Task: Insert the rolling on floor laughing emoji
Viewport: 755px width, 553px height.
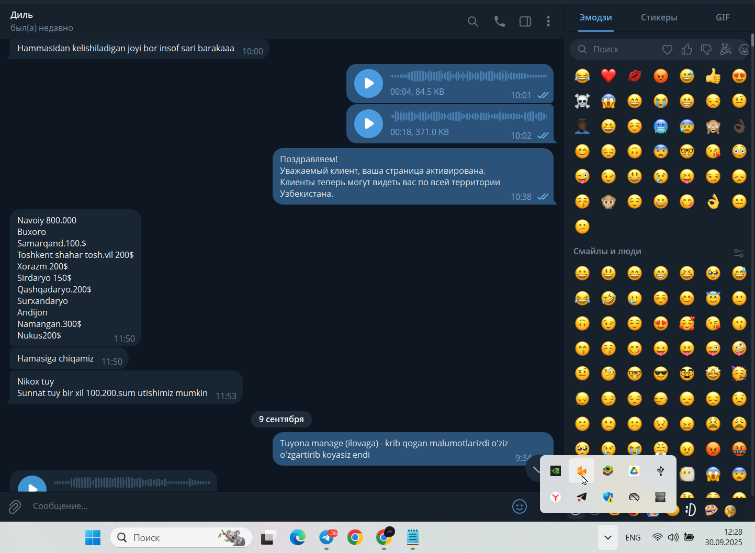Action: tap(608, 298)
